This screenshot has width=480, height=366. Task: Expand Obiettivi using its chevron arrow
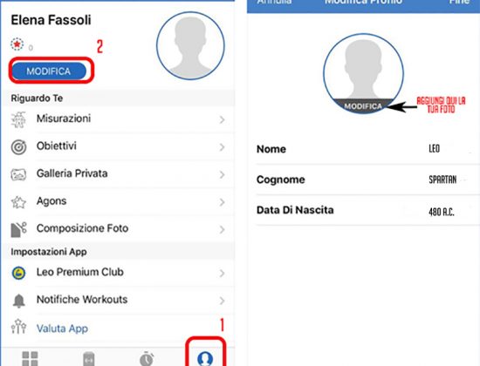click(x=223, y=147)
